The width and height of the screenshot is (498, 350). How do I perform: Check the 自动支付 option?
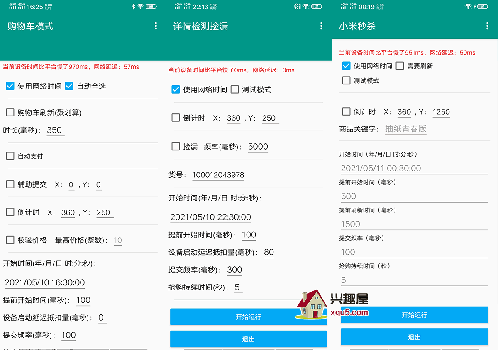pos(10,156)
